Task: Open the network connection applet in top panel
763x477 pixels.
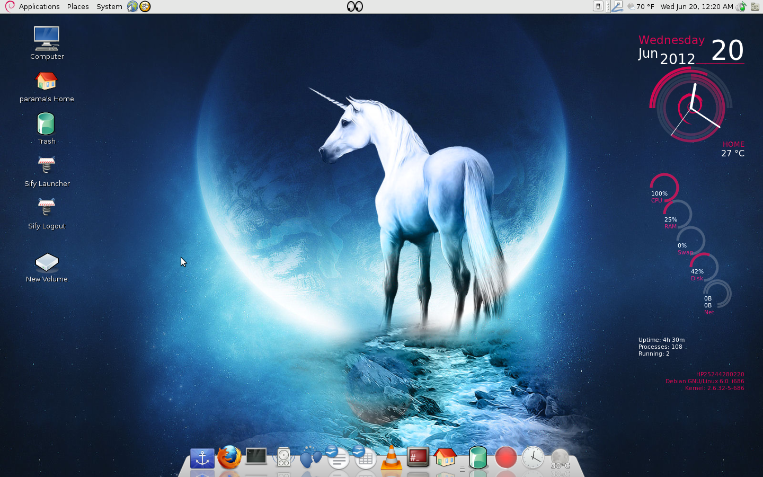Action: coord(618,6)
